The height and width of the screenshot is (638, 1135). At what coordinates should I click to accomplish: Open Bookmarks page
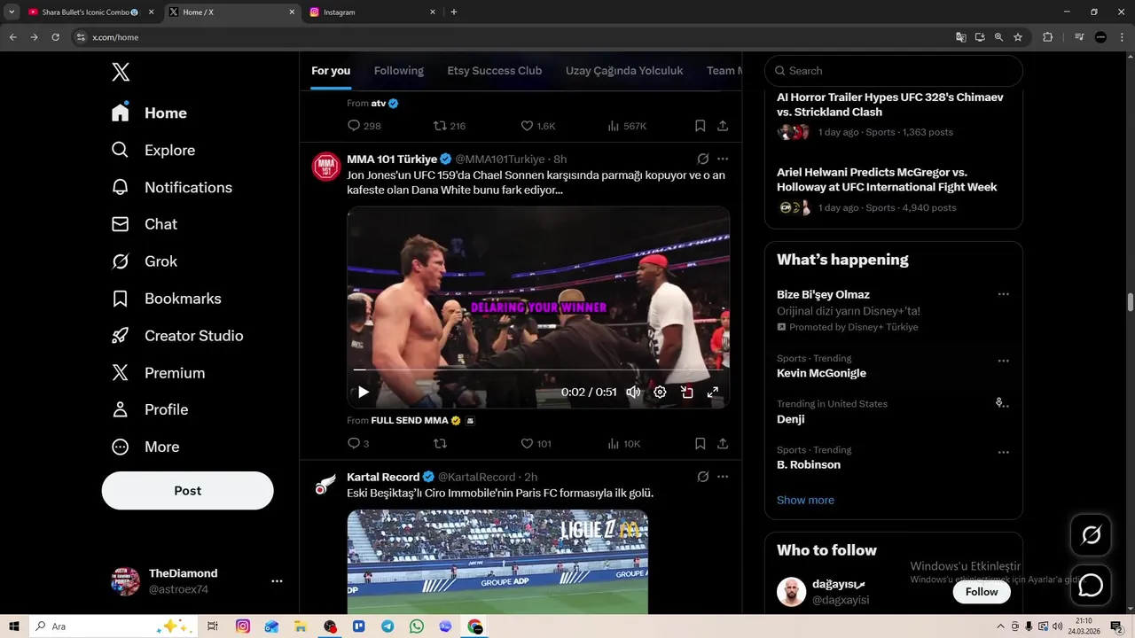166,300
